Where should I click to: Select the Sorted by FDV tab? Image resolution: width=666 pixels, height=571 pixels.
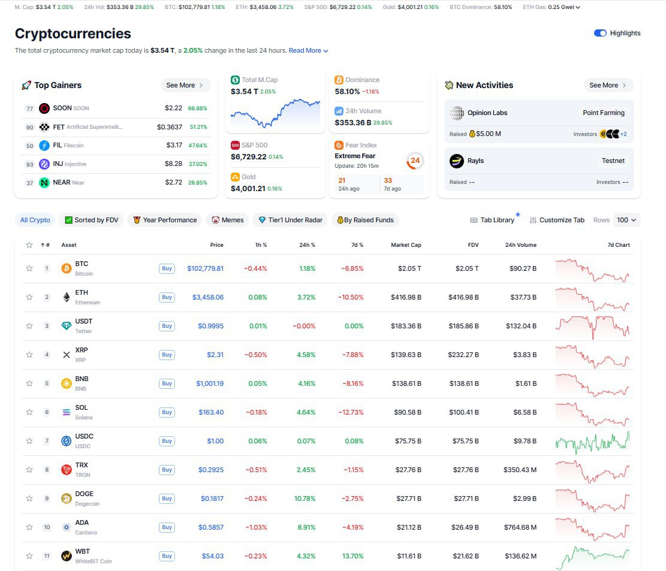pyautogui.click(x=92, y=220)
